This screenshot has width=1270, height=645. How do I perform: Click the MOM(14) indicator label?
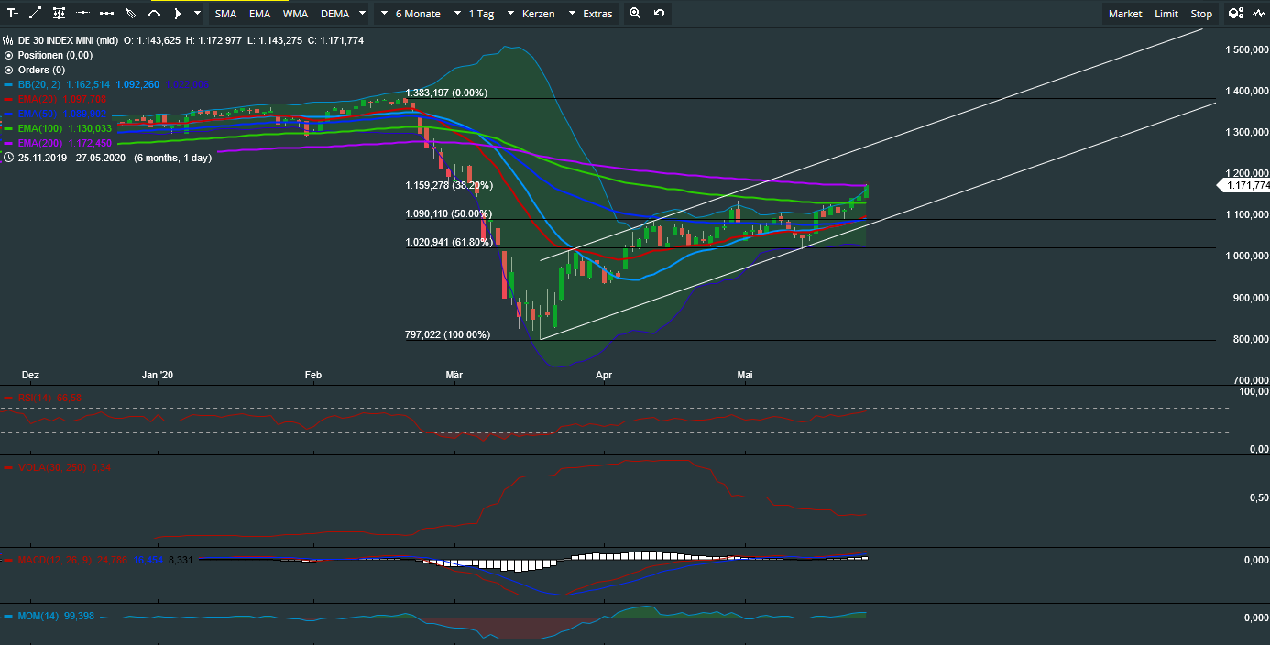pos(38,617)
